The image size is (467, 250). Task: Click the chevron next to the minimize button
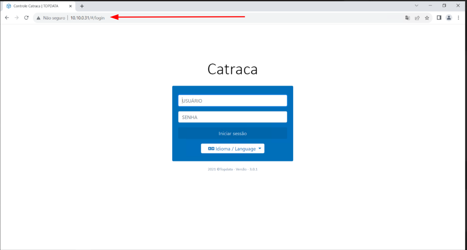click(416, 5)
